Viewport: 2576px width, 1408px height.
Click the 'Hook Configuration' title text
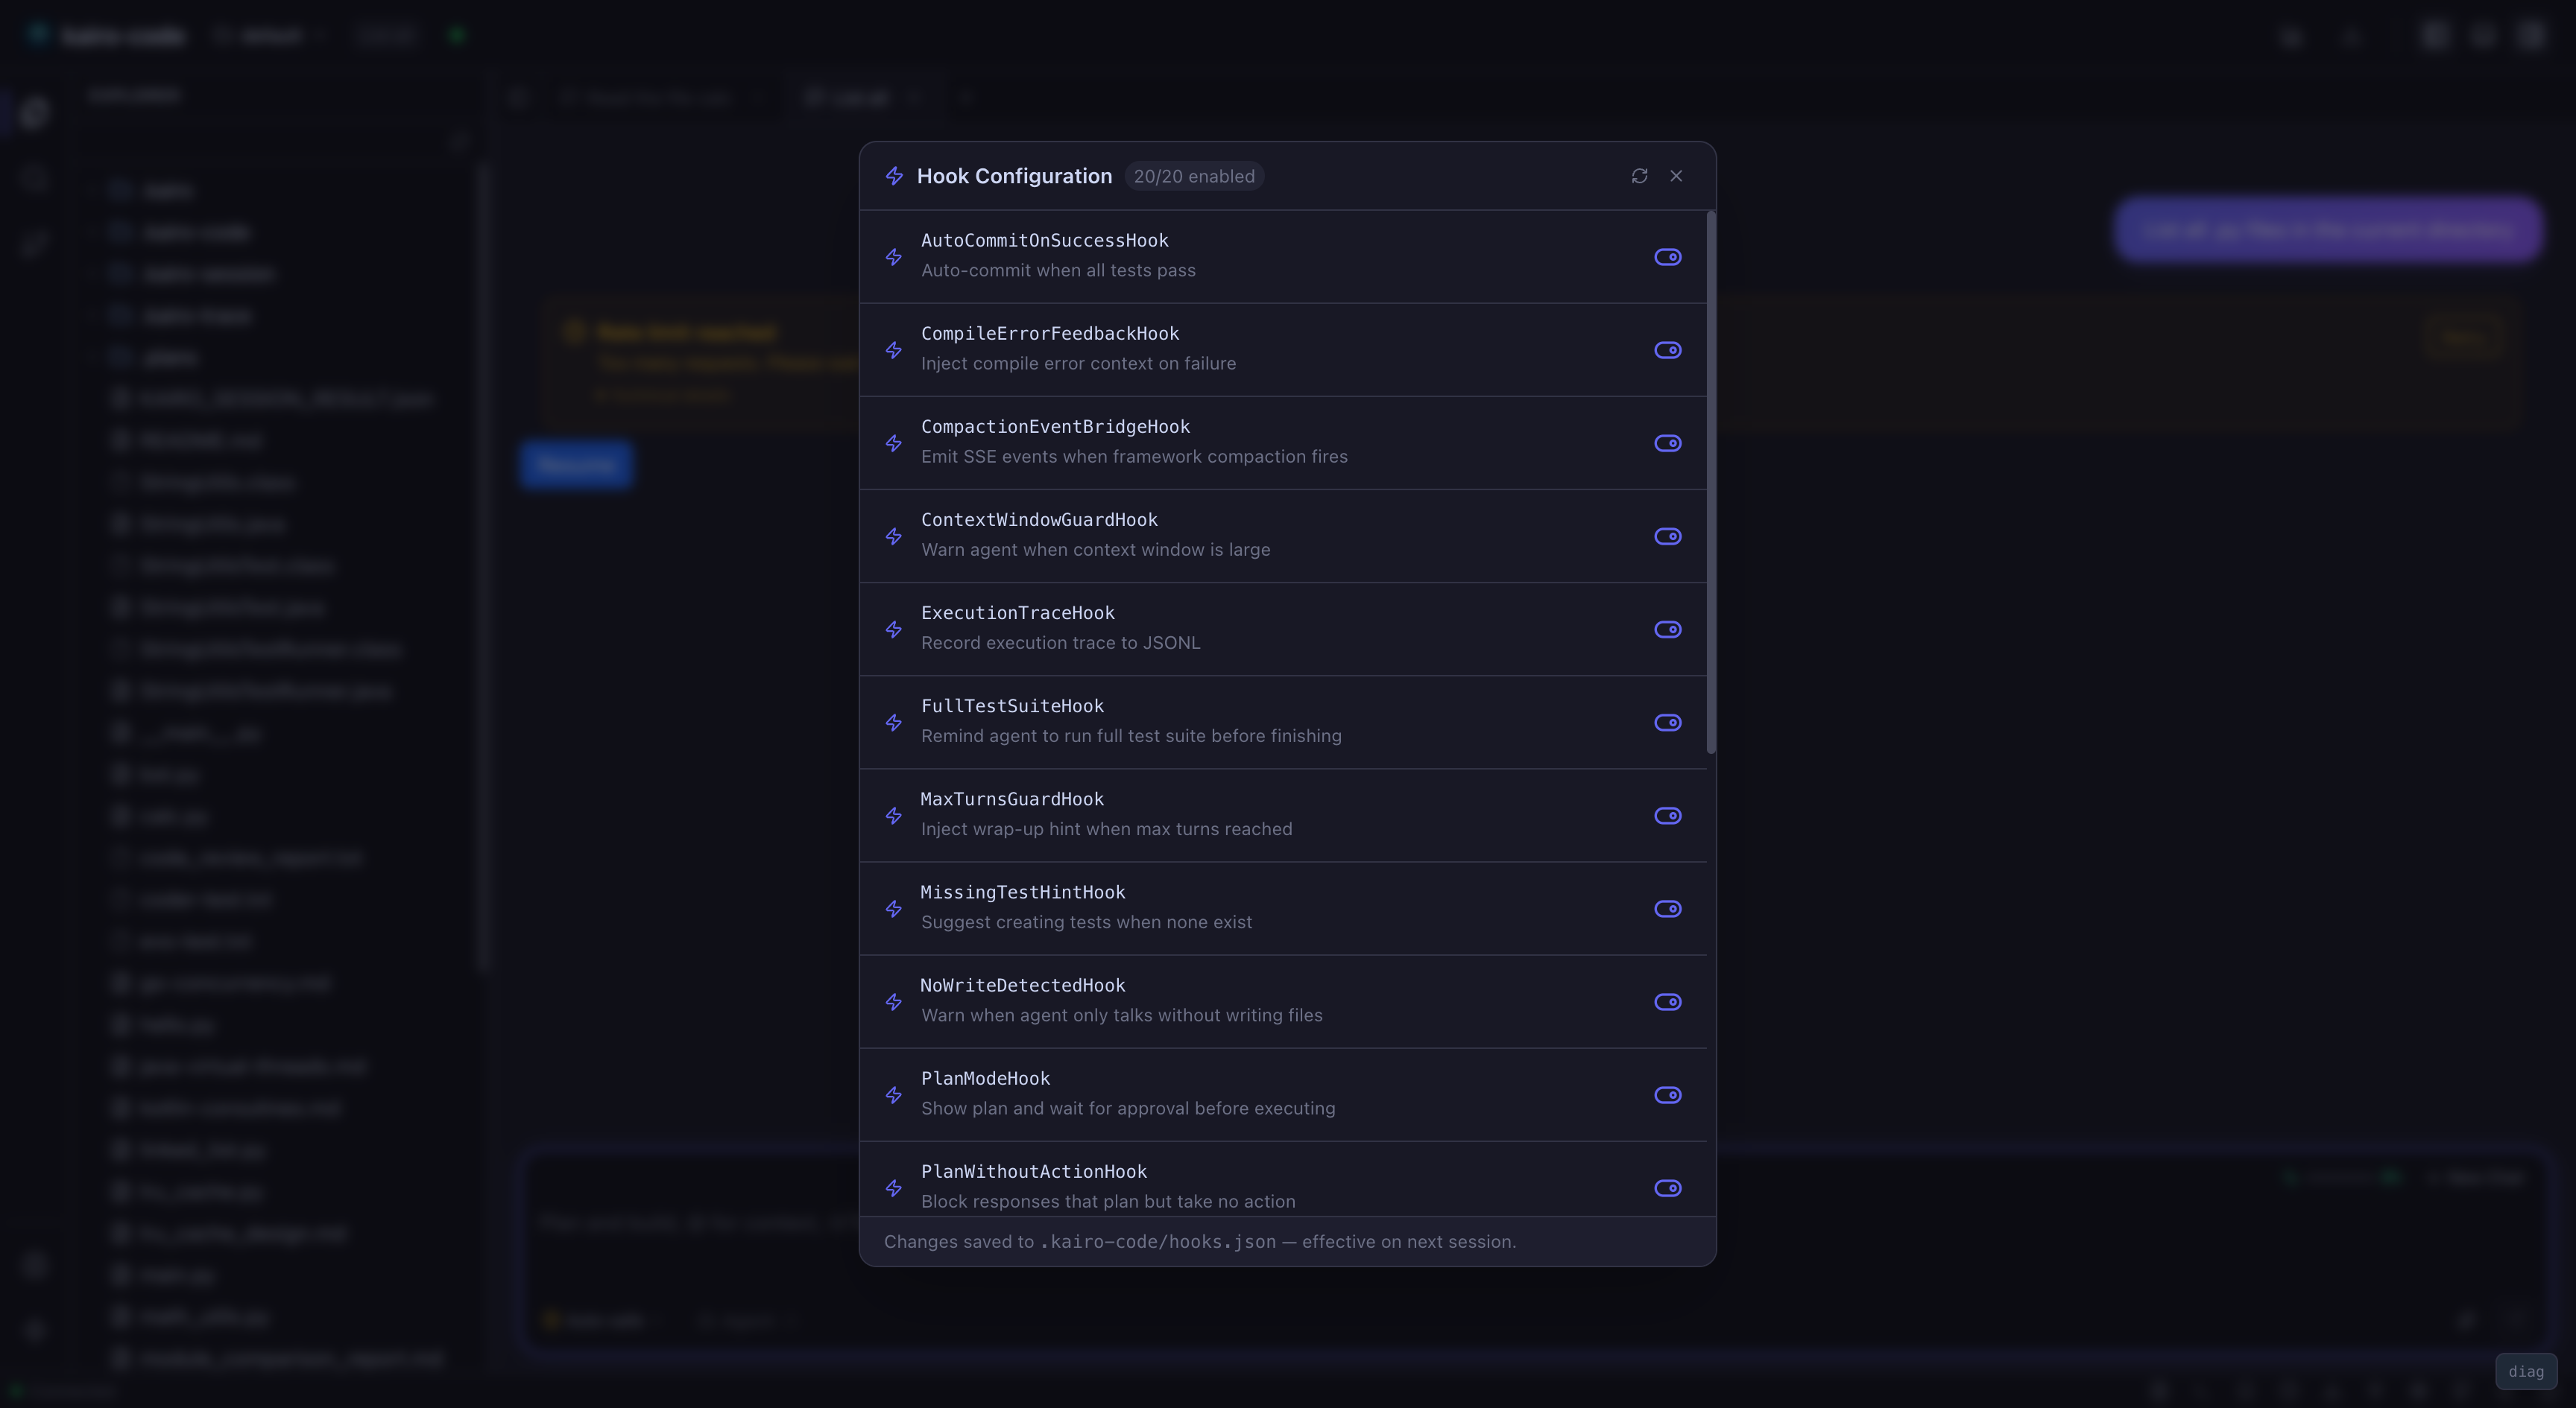(x=1014, y=176)
